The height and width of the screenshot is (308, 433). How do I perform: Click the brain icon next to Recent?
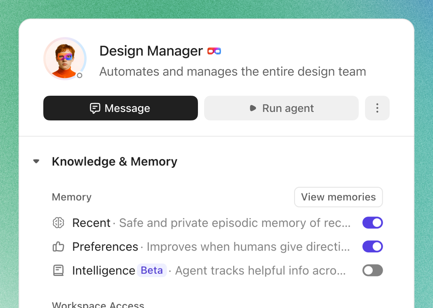(x=58, y=223)
